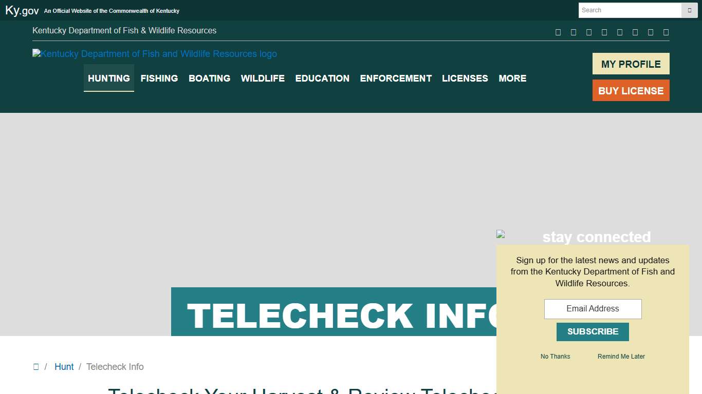This screenshot has width=702, height=394.
Task: Click the Kentucky Fish and Wildlife Resources logo
Action: [154, 53]
